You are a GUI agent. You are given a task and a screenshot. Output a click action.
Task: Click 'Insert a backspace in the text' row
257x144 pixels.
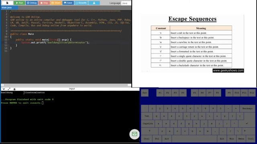[192, 37]
